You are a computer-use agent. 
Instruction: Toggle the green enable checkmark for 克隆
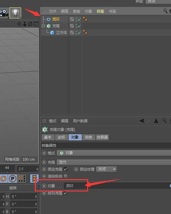tap(79, 26)
